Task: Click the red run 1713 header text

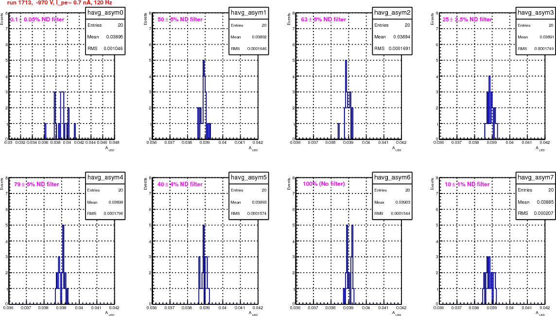Action: [60, 3]
